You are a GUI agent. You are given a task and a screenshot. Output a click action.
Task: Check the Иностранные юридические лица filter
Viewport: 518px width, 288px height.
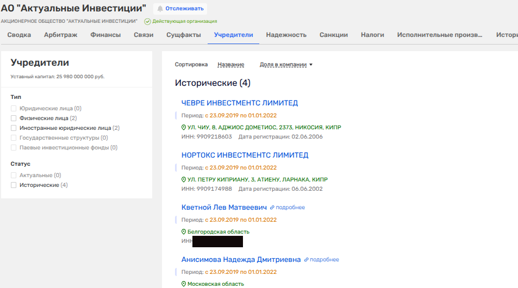(x=14, y=128)
